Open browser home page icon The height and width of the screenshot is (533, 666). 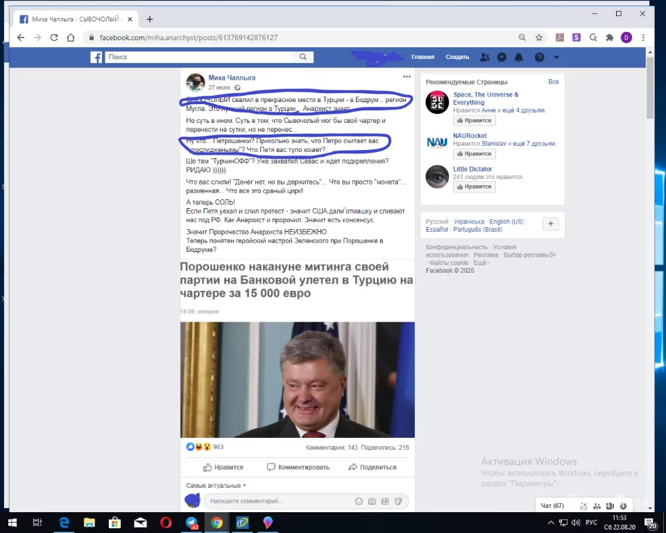point(71,37)
